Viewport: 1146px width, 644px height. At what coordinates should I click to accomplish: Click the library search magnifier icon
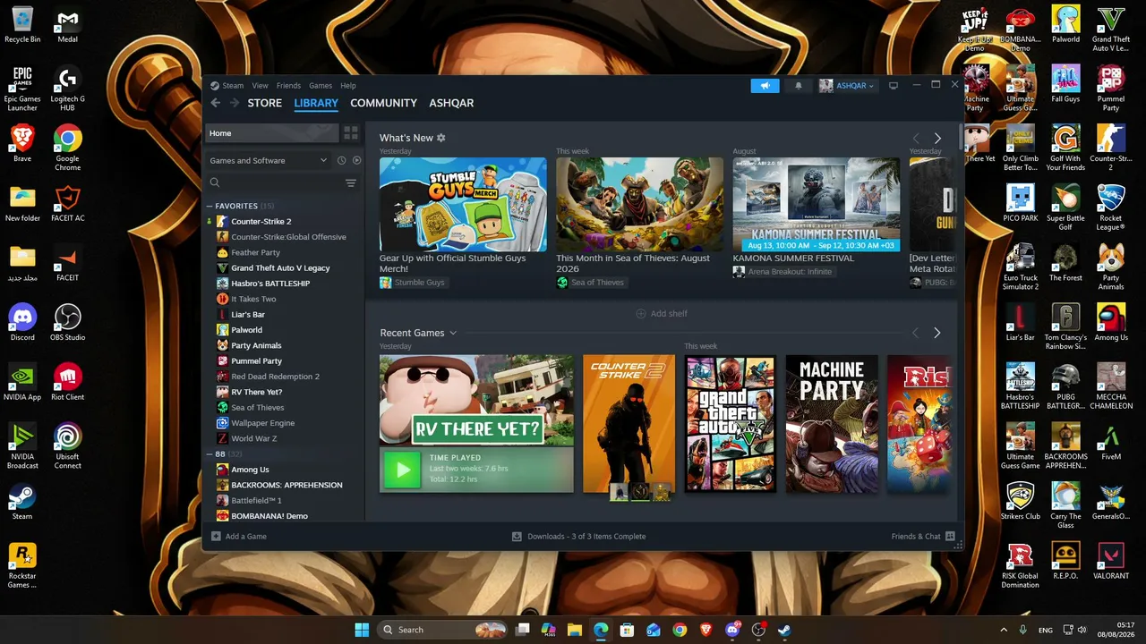pyautogui.click(x=215, y=182)
